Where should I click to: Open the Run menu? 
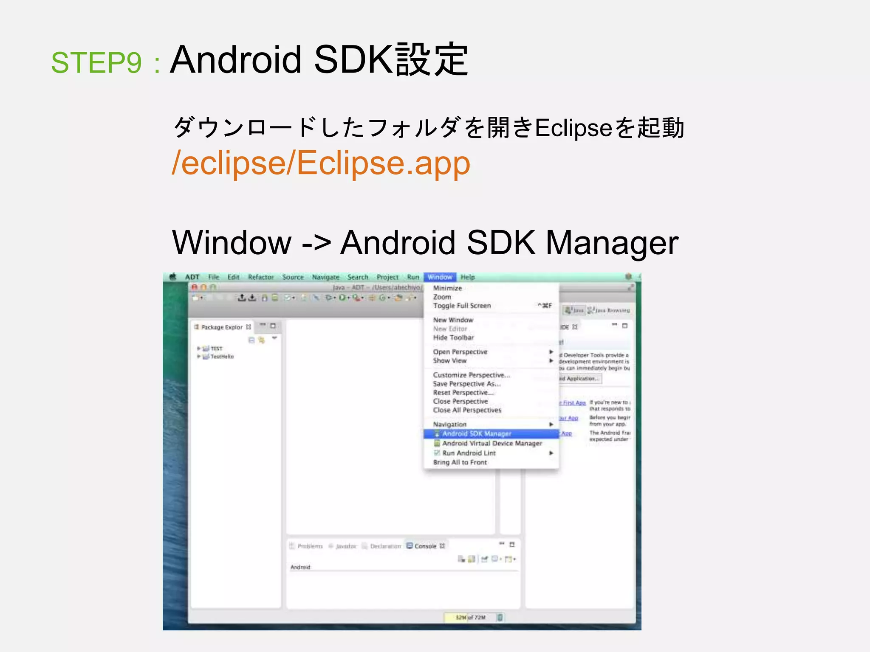point(413,277)
